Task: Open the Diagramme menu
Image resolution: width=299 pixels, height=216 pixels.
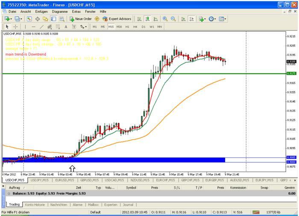Action: 60,12
